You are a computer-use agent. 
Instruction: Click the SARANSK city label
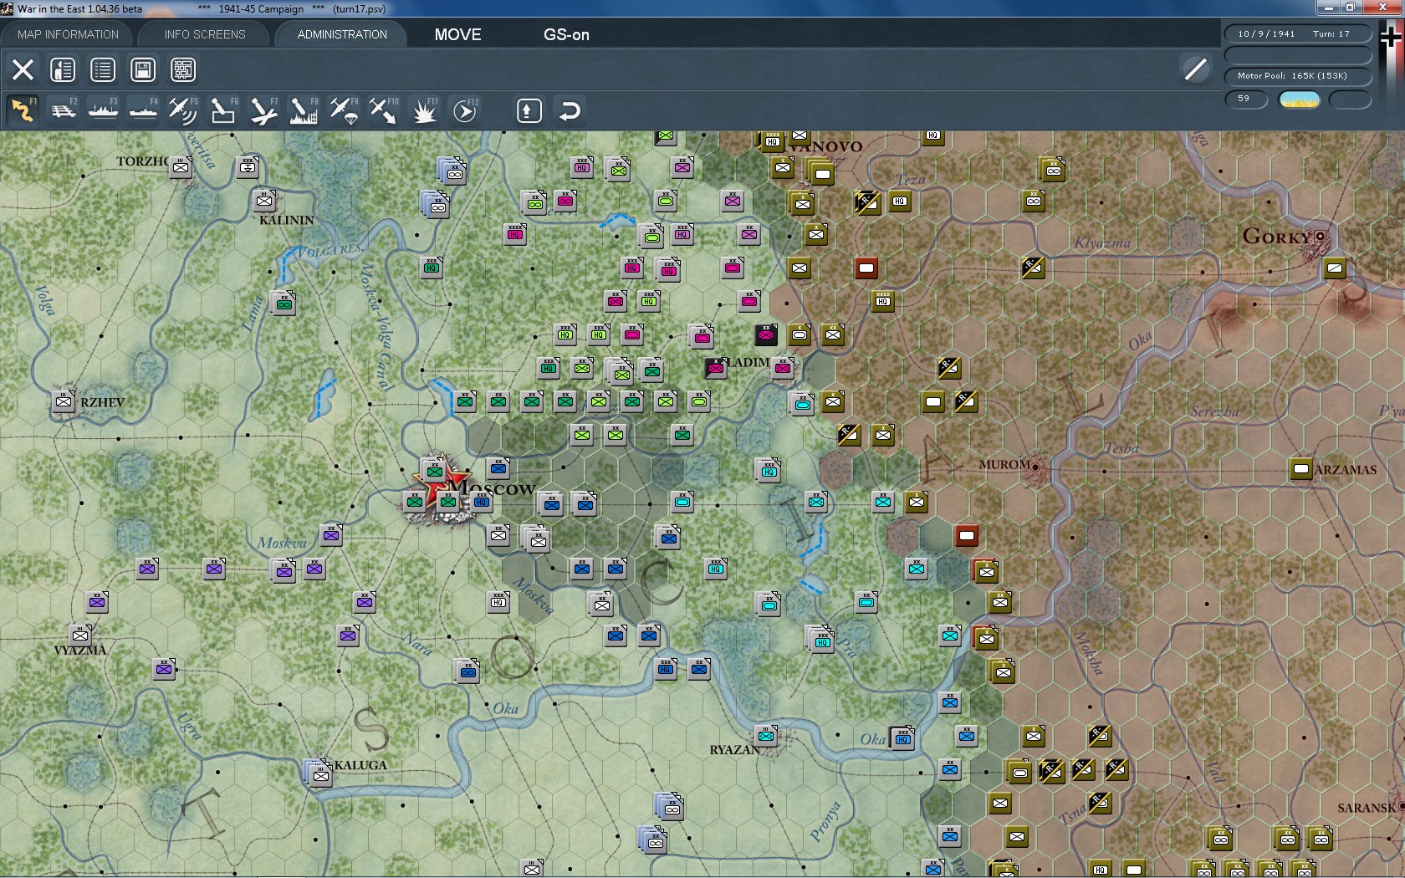(x=1367, y=808)
